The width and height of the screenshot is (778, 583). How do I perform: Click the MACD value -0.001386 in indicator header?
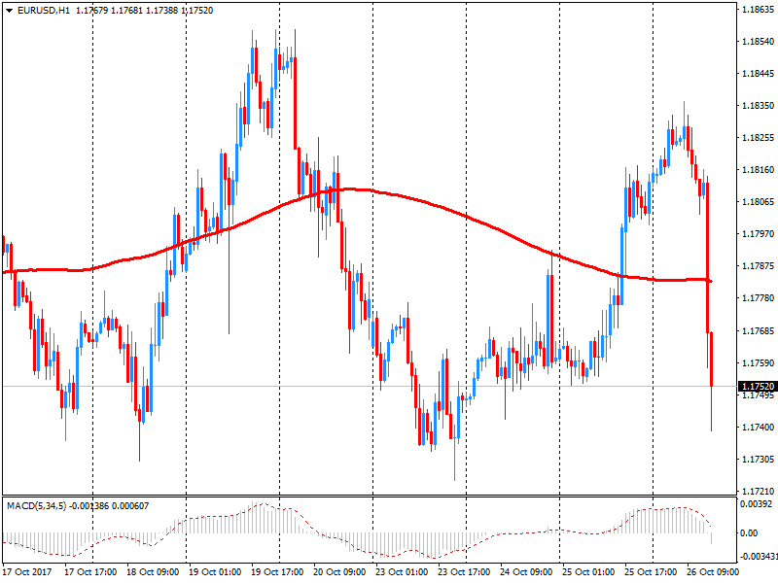88,506
